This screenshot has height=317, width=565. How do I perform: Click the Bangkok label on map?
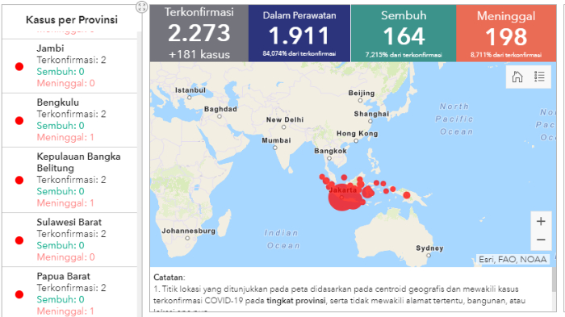coord(330,151)
